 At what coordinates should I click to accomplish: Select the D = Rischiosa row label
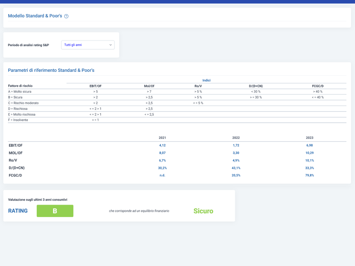(x=18, y=109)
